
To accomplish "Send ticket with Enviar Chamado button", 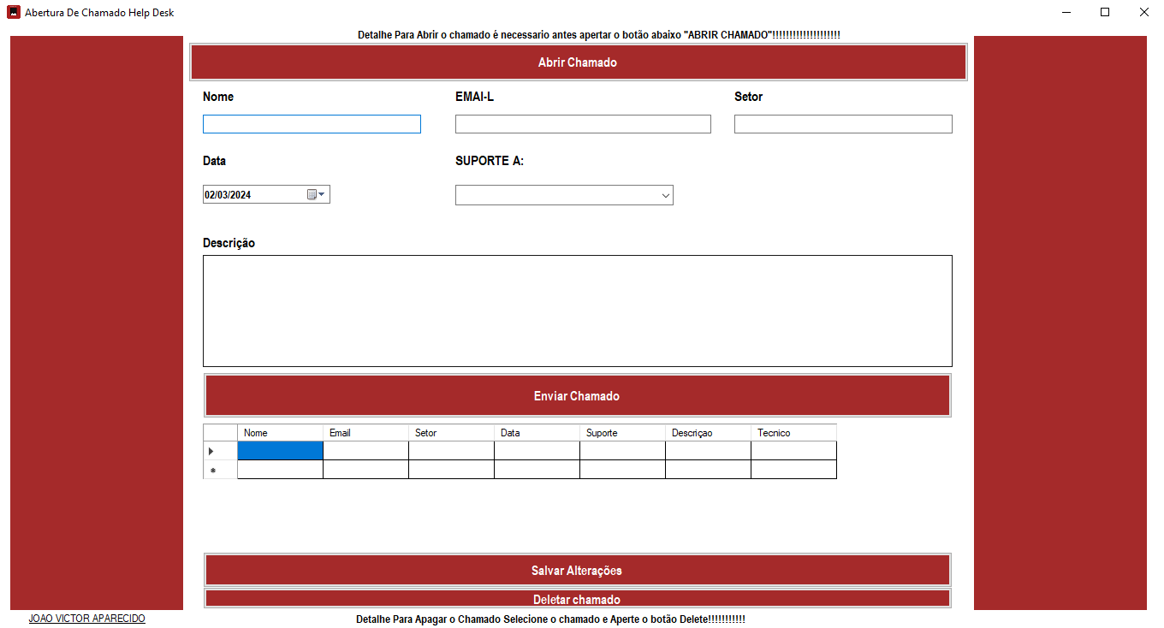I will click(x=578, y=395).
